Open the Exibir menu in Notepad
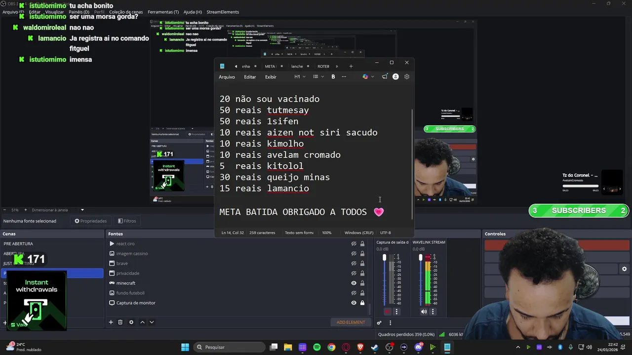 tap(271, 77)
